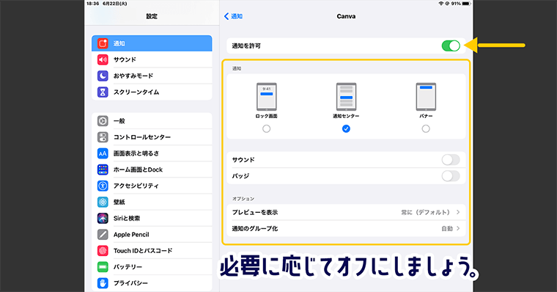
Task: Tap the 一般 gear icon
Action: click(103, 121)
